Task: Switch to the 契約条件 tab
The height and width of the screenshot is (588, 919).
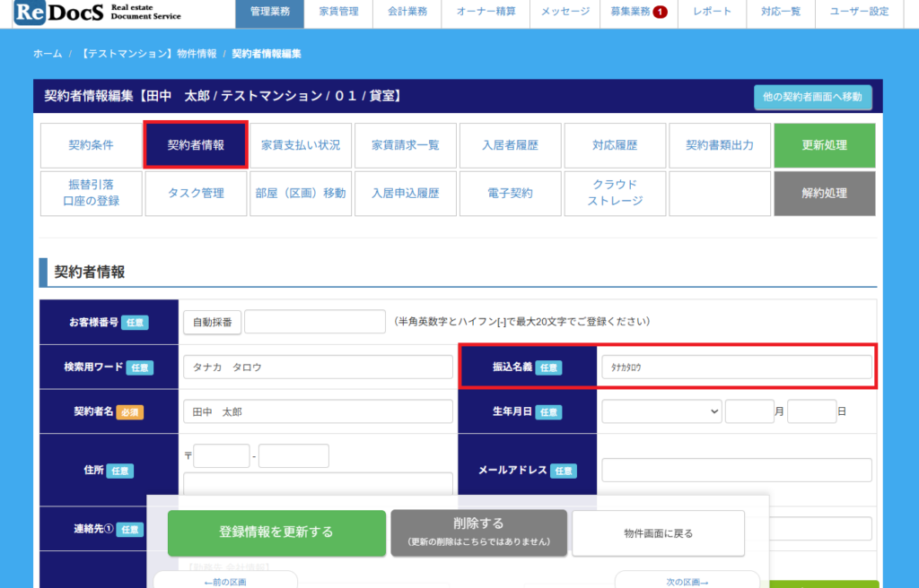Action: click(x=91, y=145)
